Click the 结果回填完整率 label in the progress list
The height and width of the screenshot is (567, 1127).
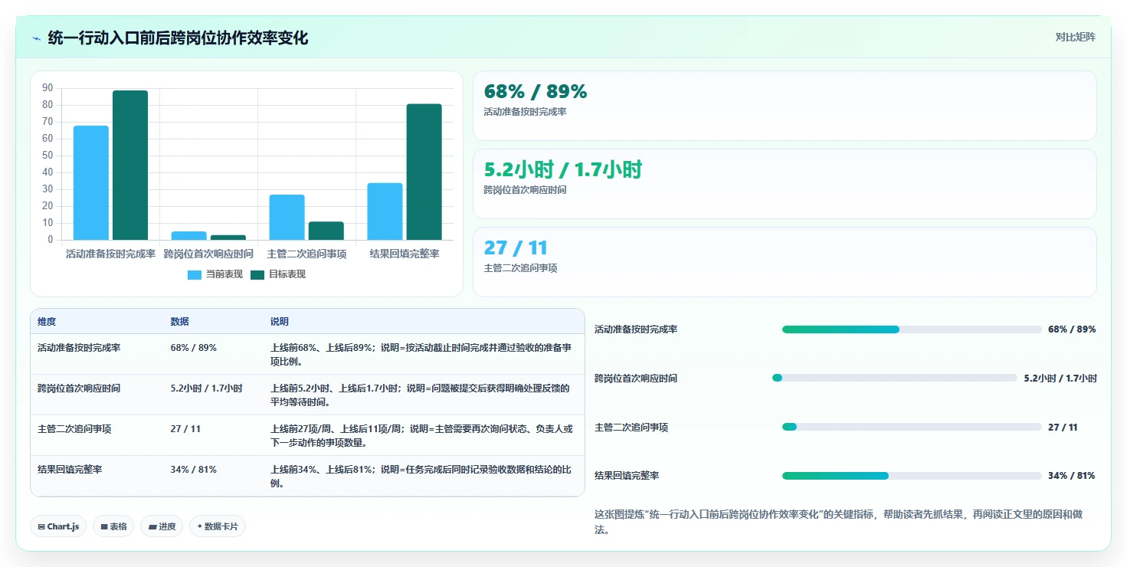click(x=627, y=476)
